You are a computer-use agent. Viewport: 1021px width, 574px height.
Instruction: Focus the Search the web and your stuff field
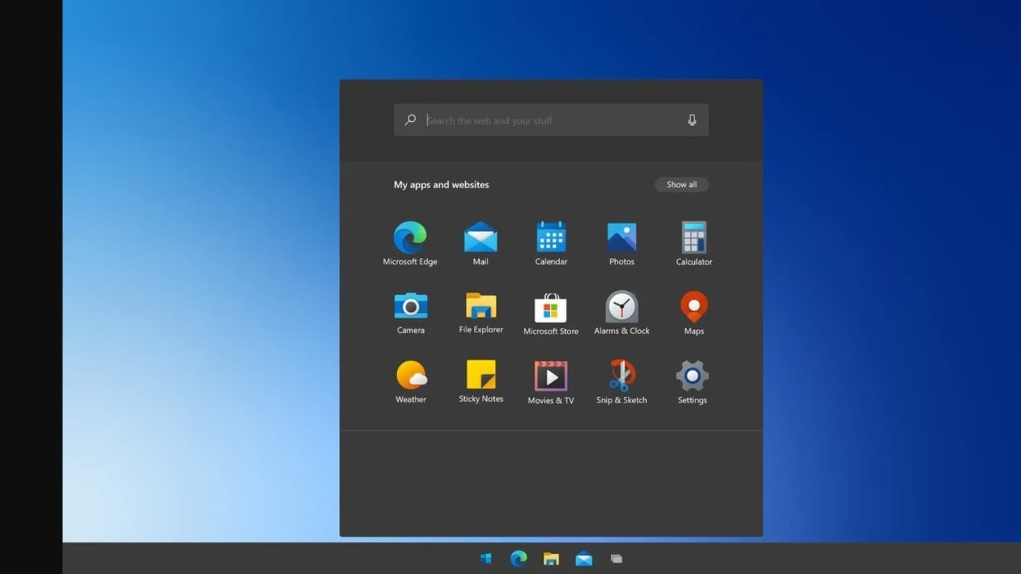point(551,120)
